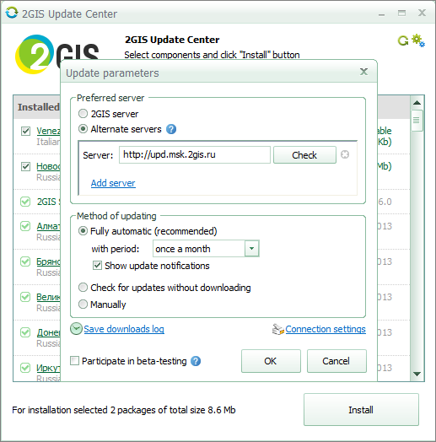
Task: Remove server via circular icon beside Check
Action: coord(345,154)
